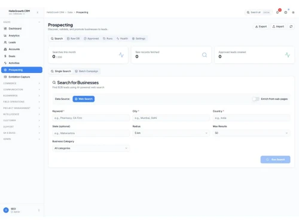Open the Business Category dropdown

(91, 148)
